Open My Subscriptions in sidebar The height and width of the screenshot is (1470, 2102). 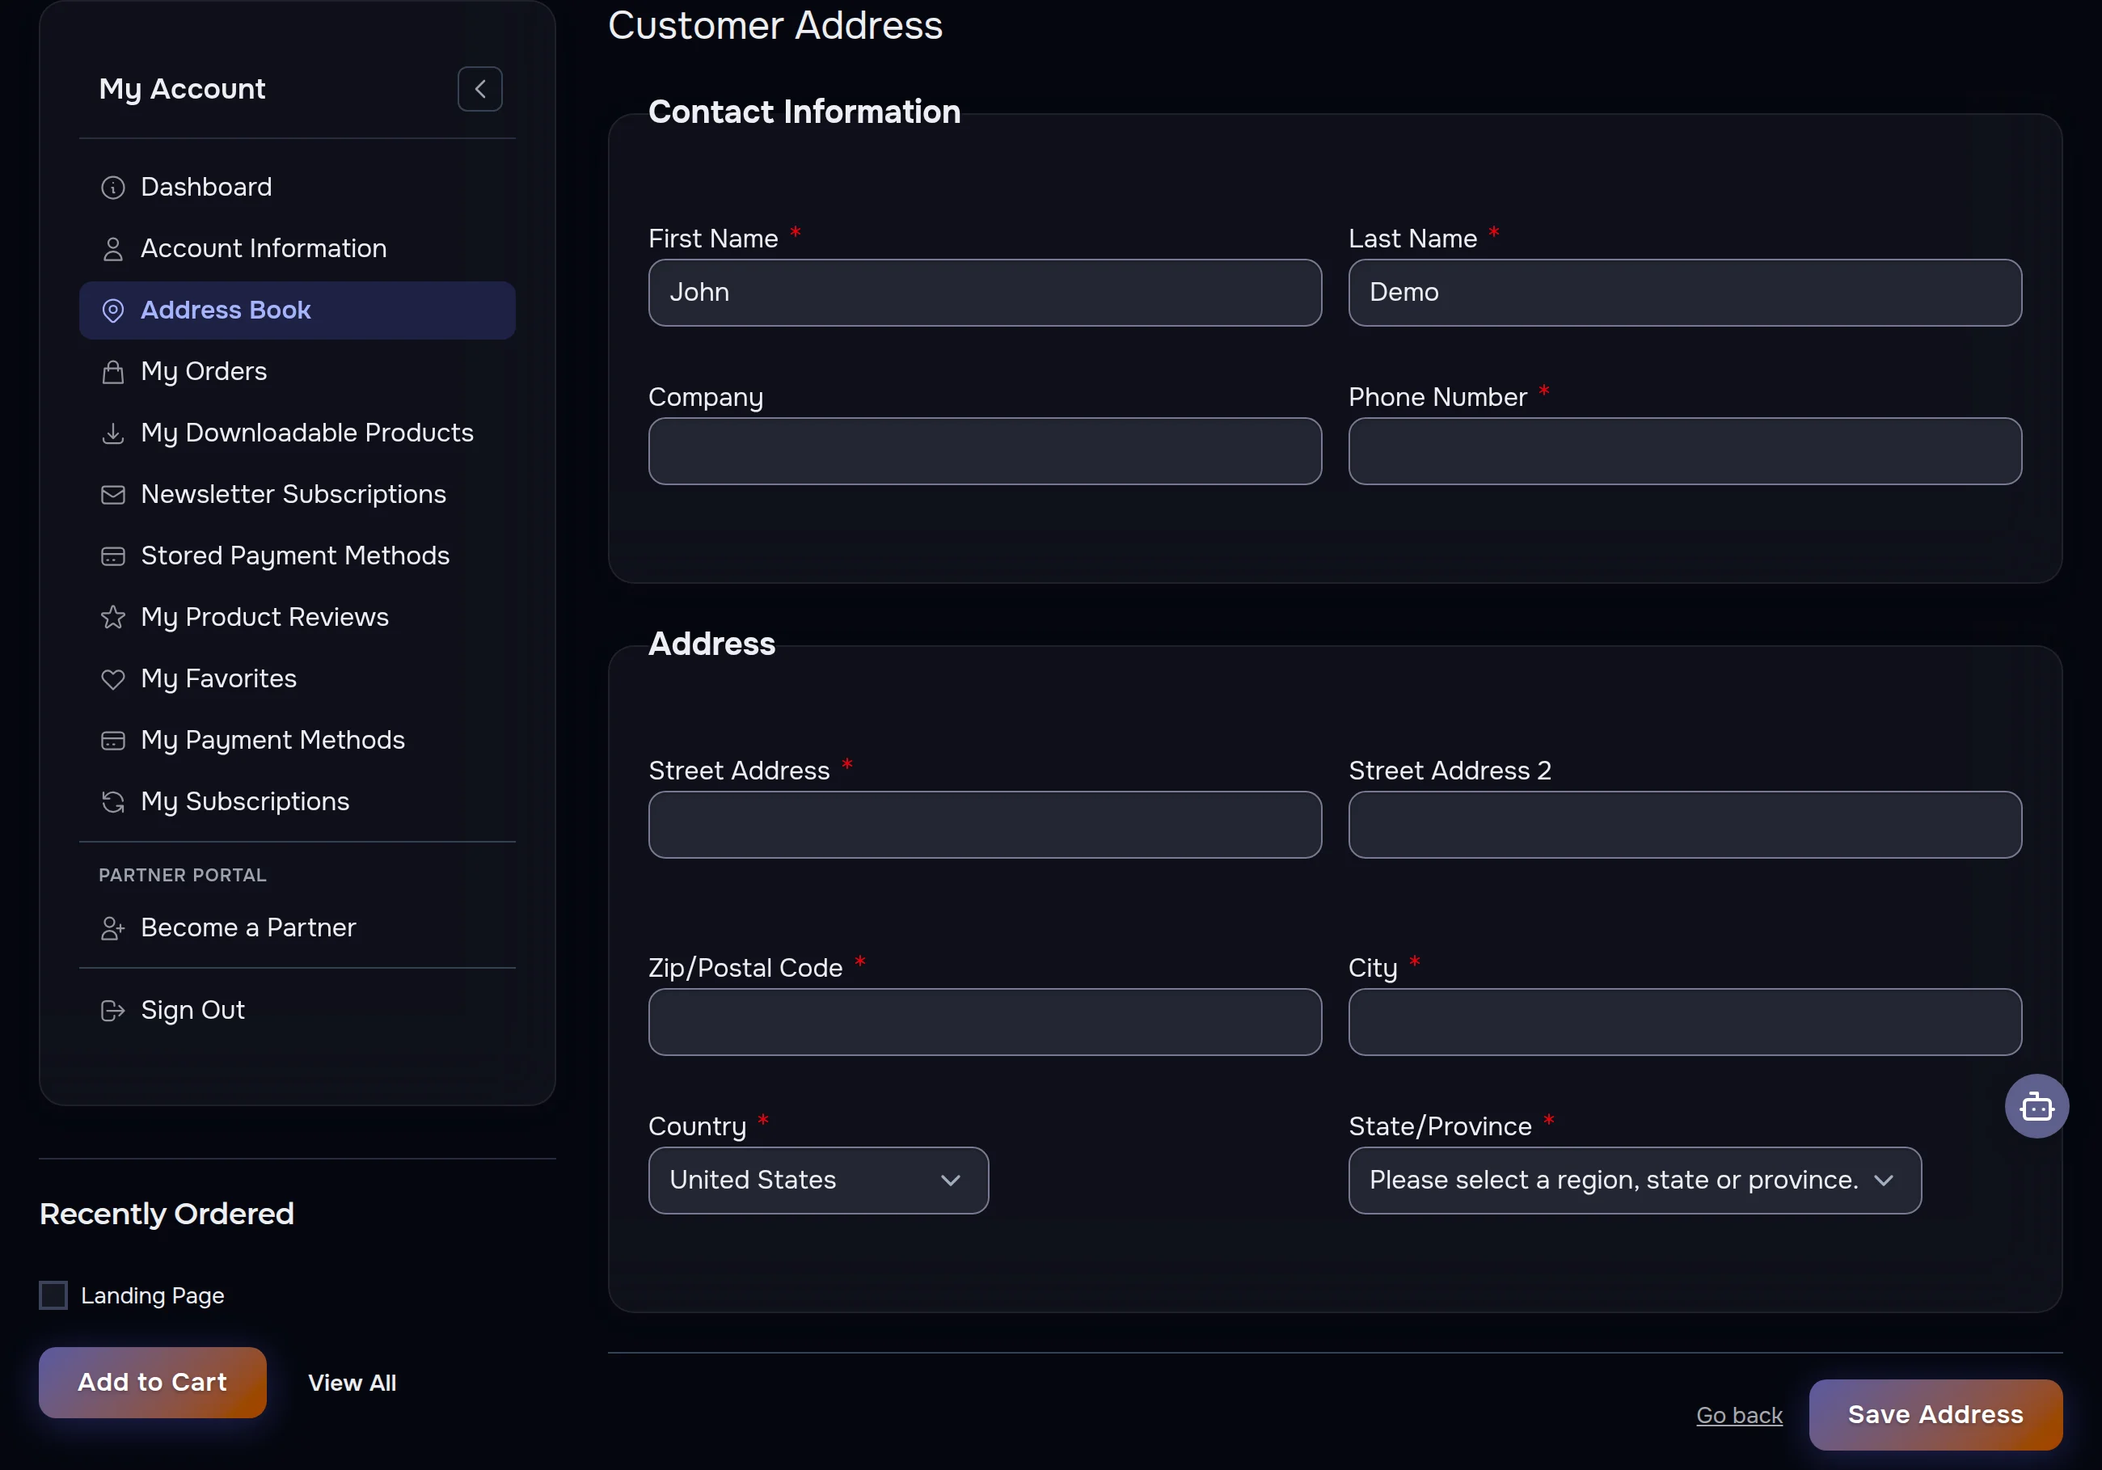tap(298, 800)
